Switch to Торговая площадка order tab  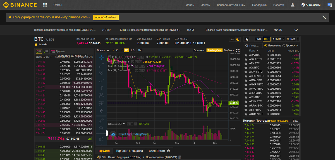click(129, 151)
